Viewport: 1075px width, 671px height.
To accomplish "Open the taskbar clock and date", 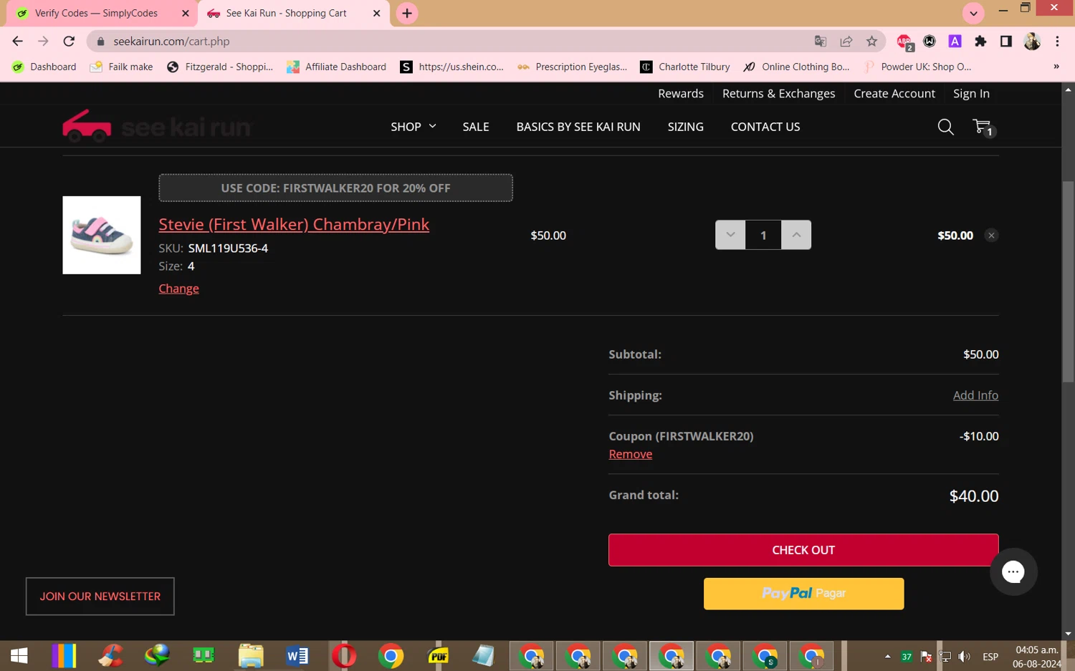I will coord(1036,657).
